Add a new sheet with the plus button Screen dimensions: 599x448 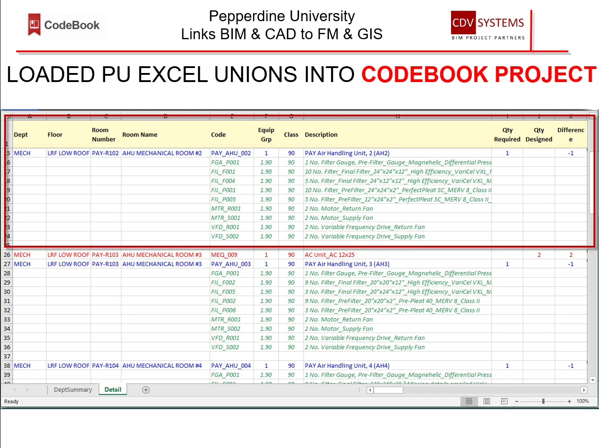tap(146, 390)
